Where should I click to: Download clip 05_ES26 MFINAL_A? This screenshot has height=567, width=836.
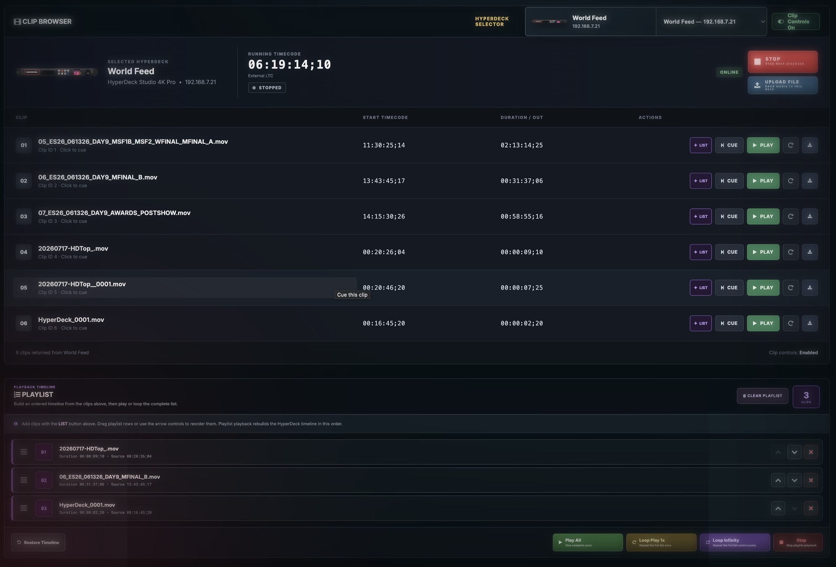click(810, 145)
